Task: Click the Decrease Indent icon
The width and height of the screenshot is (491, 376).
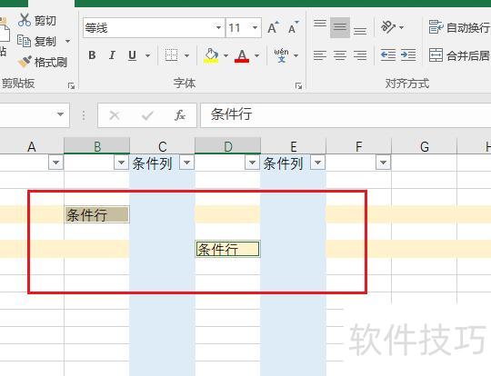Action: (x=388, y=55)
